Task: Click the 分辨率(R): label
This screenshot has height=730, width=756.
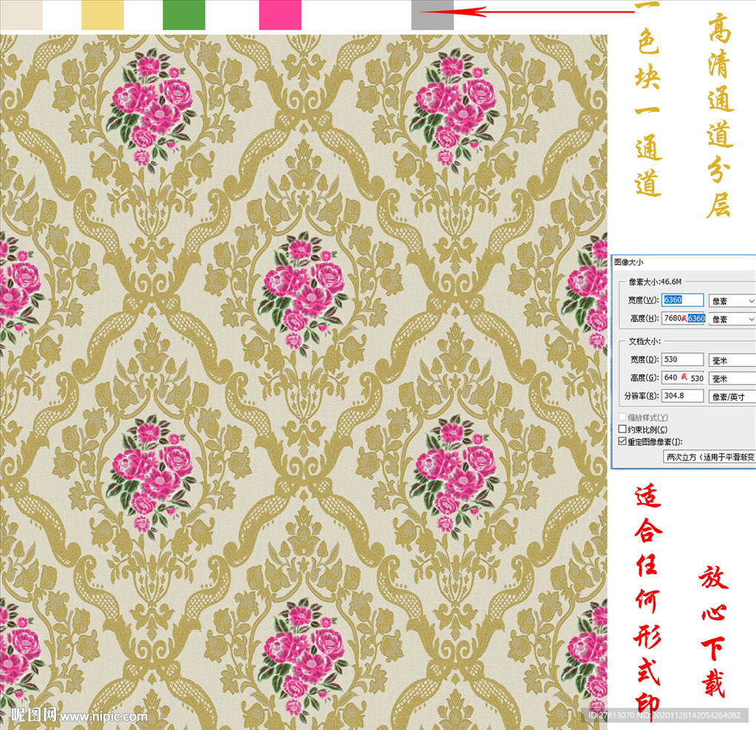Action: [642, 396]
